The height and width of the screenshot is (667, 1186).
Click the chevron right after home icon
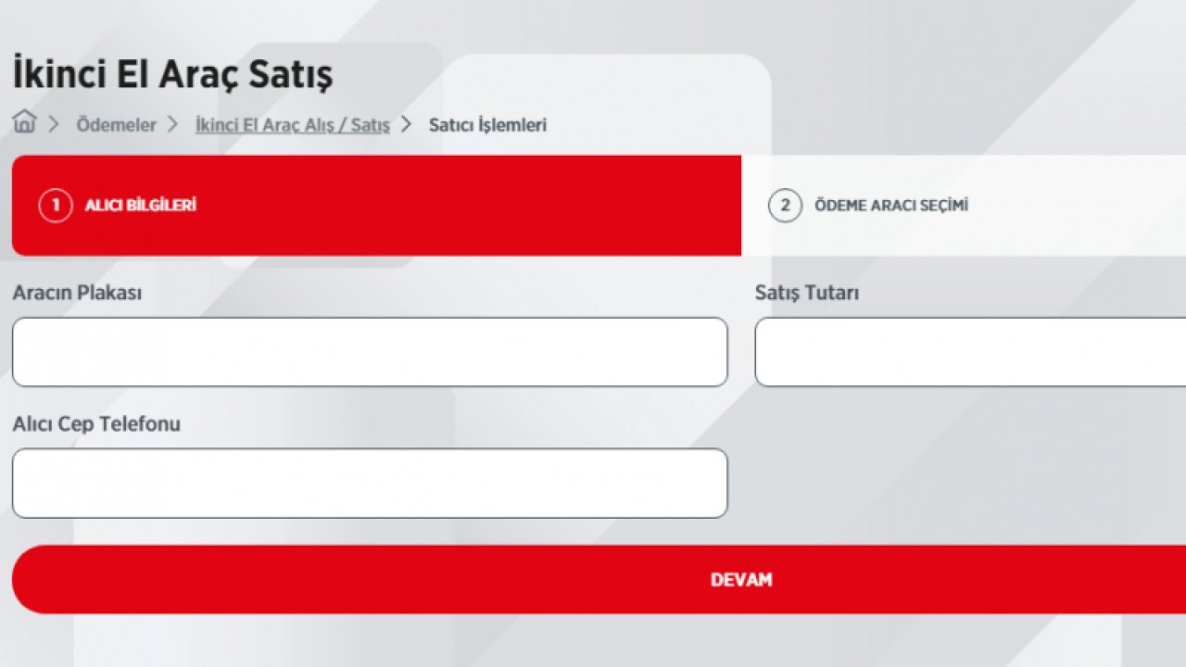[54, 124]
